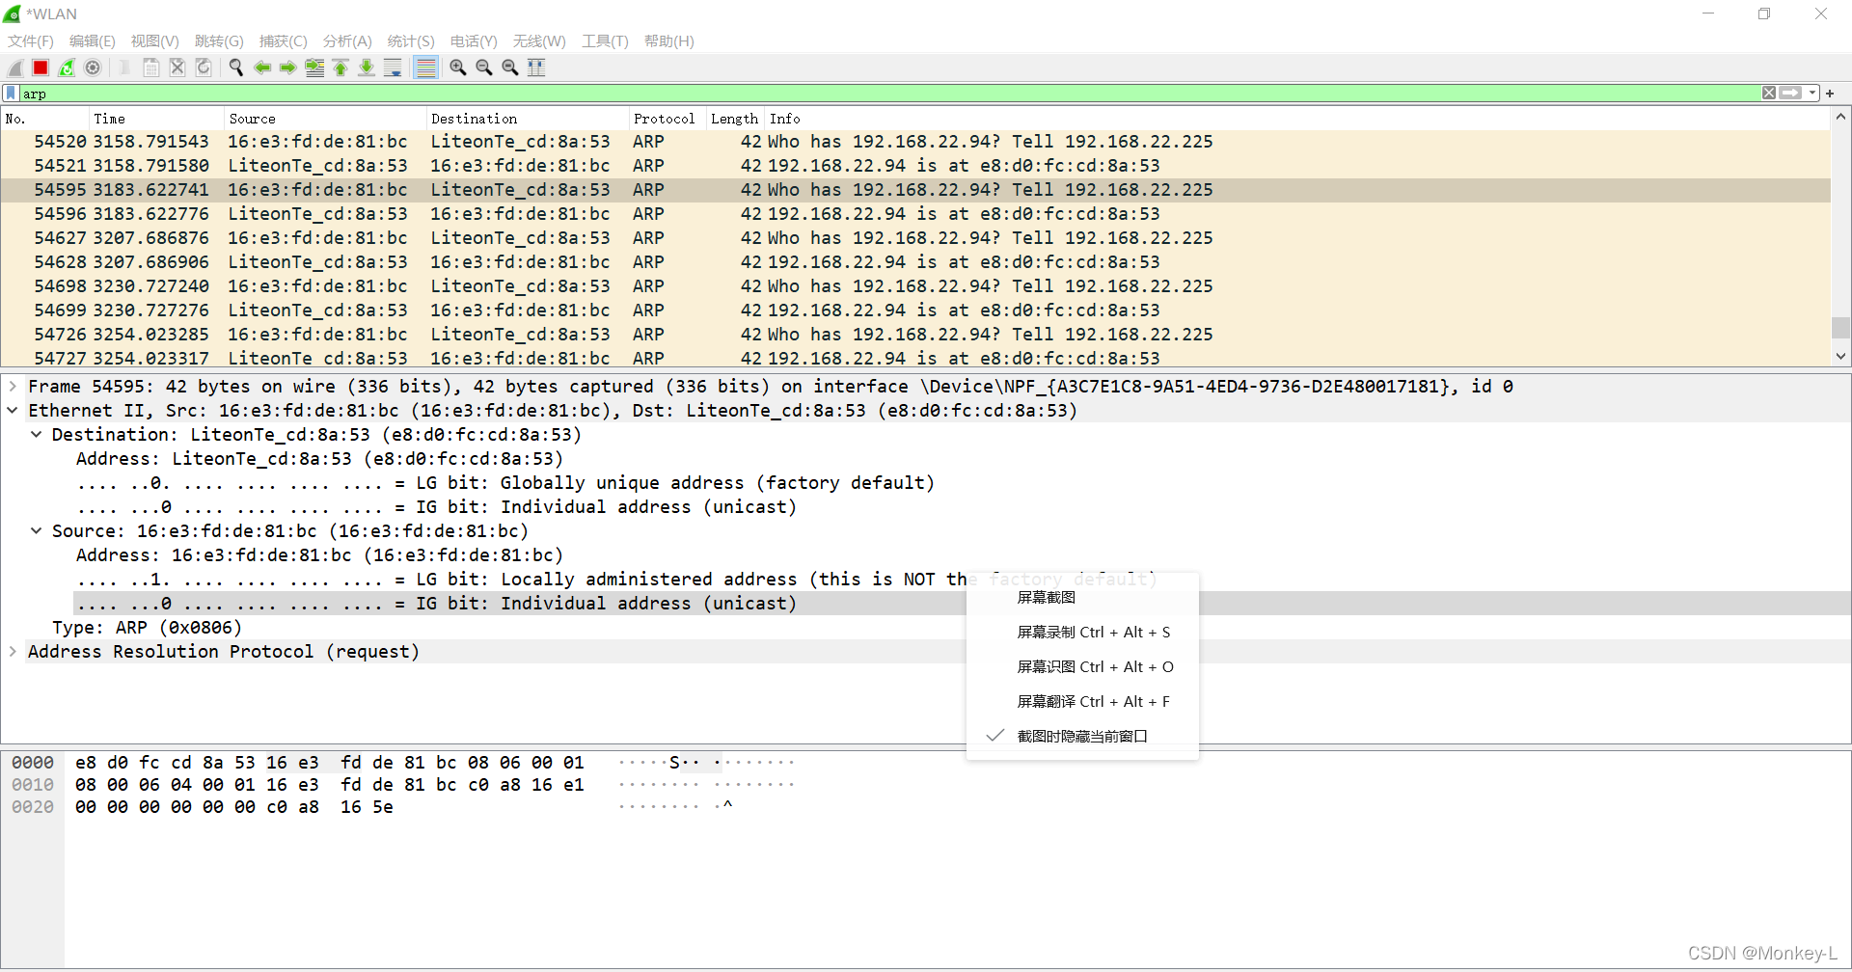The image size is (1852, 972).
Task: Choose 屏幕录制 Ctrl + Alt + S
Action: (1082, 633)
